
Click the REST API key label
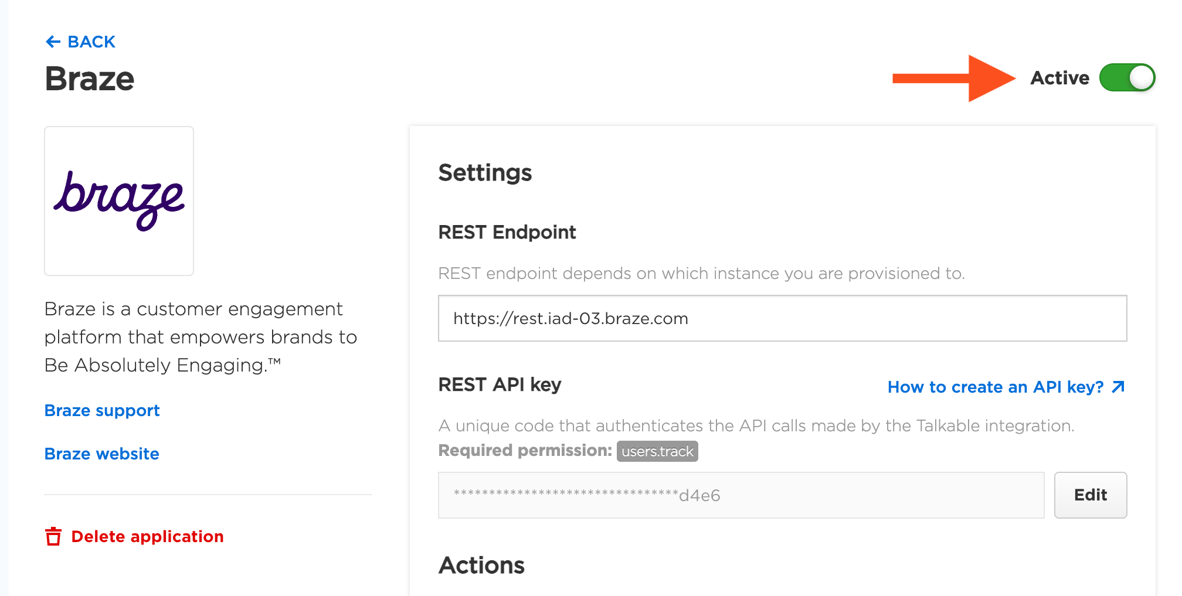(500, 384)
